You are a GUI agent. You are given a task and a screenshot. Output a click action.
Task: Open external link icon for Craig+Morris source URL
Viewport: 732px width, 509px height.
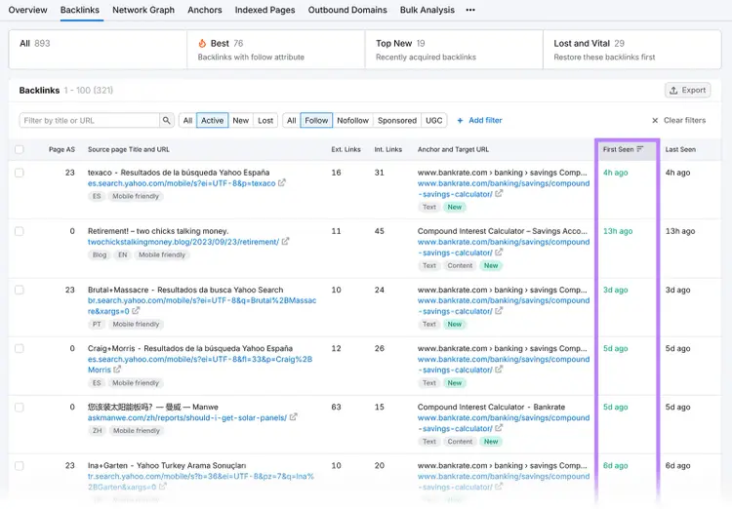pos(117,369)
